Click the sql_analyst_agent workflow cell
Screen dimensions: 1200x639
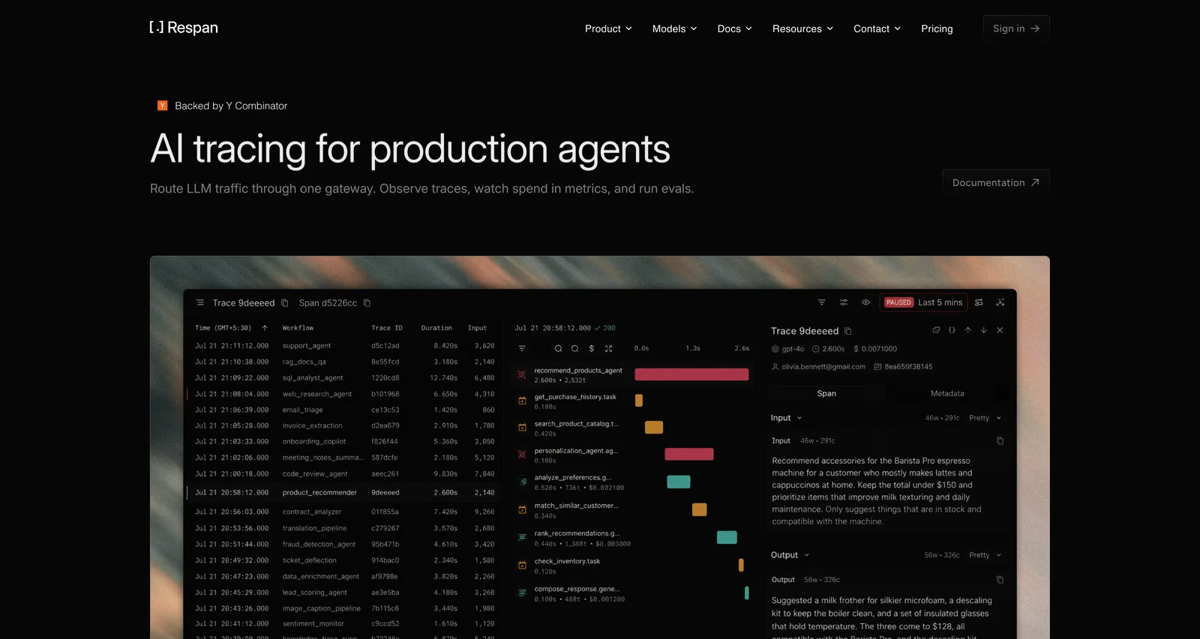pyautogui.click(x=312, y=378)
